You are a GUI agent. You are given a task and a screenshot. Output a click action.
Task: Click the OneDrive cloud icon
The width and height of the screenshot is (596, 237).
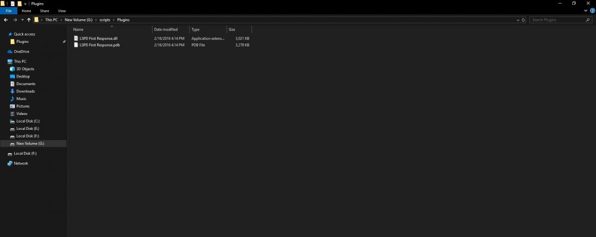coord(10,52)
